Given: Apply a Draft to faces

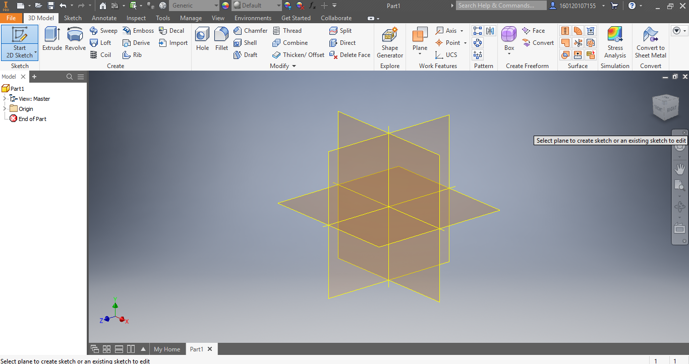Looking at the screenshot, I should [246, 55].
